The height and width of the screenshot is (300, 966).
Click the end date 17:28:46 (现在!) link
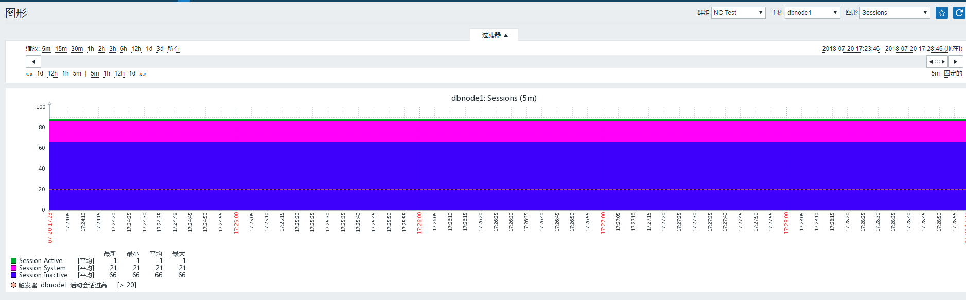(x=923, y=49)
